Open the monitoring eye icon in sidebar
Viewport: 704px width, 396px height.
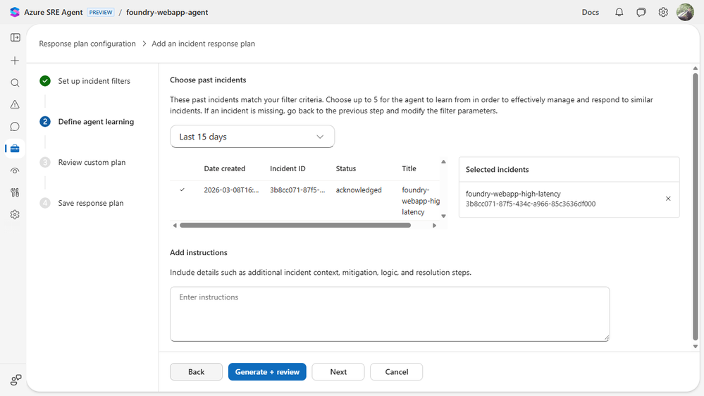pyautogui.click(x=15, y=171)
